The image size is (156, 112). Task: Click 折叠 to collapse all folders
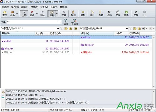pyautogui.click(x=101, y=13)
